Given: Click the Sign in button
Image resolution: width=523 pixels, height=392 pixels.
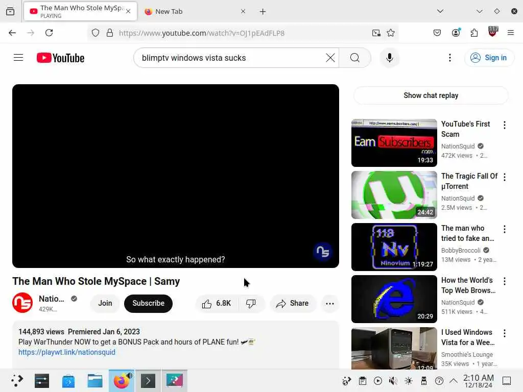Looking at the screenshot, I should click(x=489, y=58).
